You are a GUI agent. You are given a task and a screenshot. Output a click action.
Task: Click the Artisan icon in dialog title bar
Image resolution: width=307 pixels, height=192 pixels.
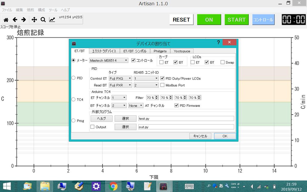pyautogui.click(x=74, y=44)
